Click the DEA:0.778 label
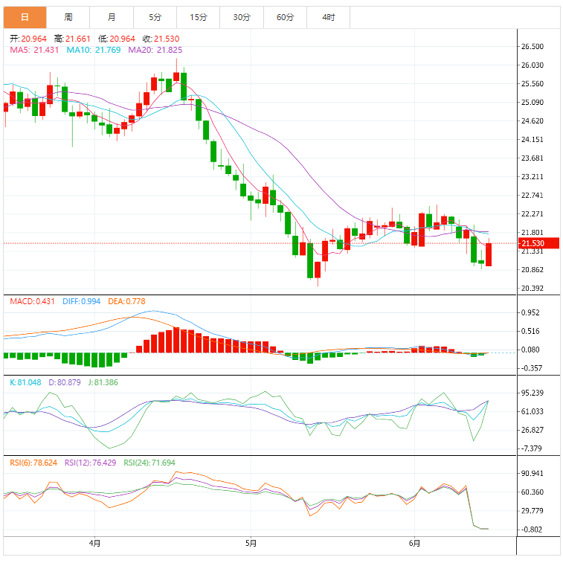The width and height of the screenshot is (563, 563). click(126, 301)
